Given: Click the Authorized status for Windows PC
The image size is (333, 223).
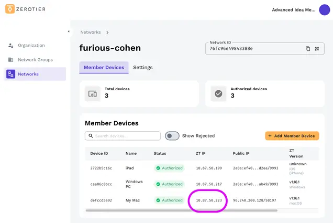Looking at the screenshot, I should click(169, 184).
